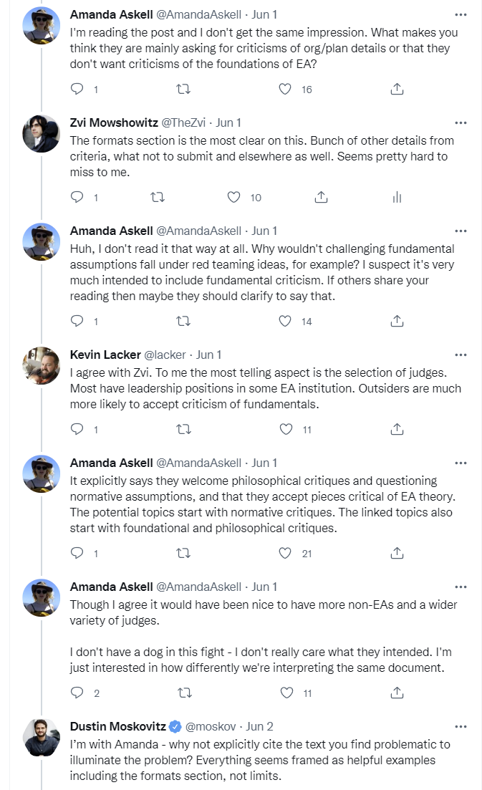
Task: Like Kevin Lacker's tweet about judges
Action: pyautogui.click(x=285, y=429)
